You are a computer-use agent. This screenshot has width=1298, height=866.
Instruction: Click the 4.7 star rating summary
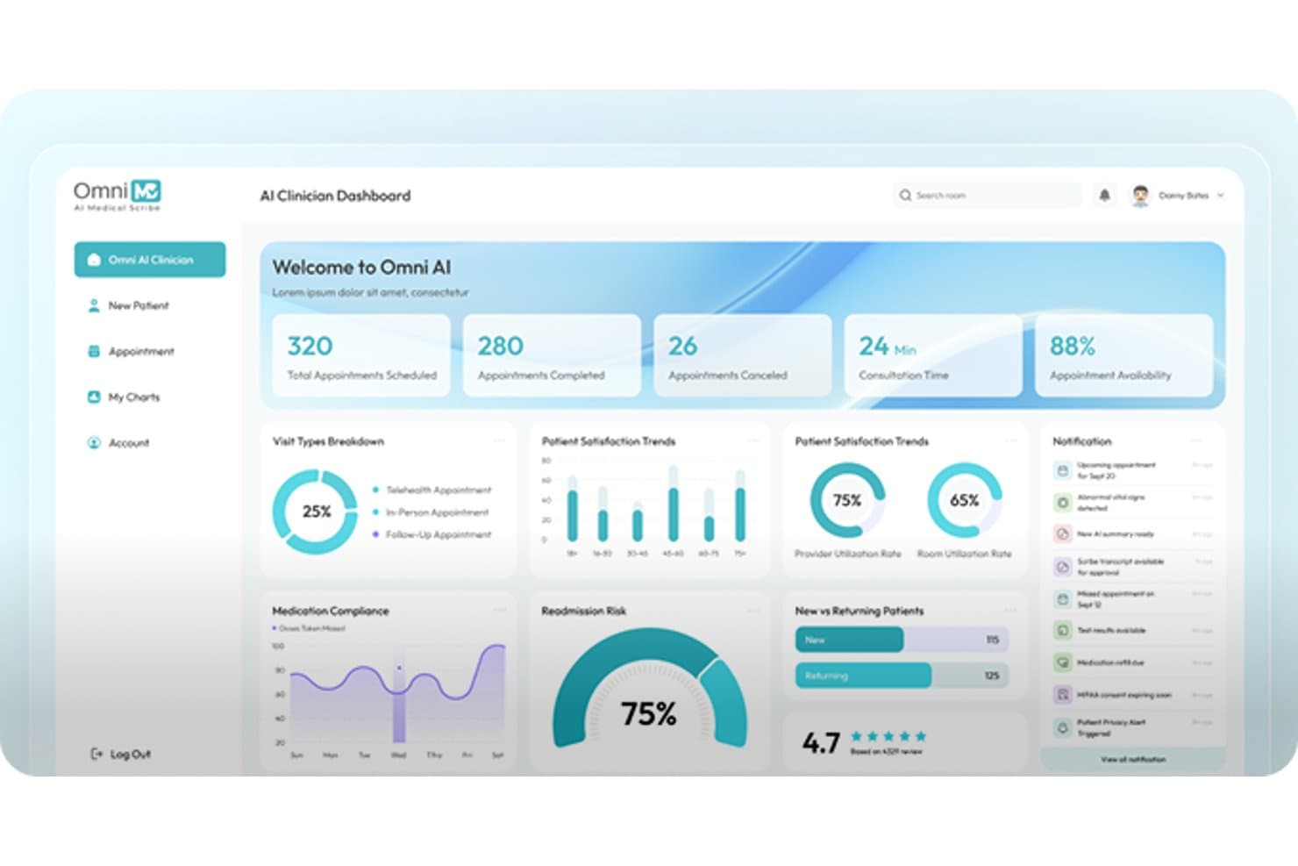point(864,742)
